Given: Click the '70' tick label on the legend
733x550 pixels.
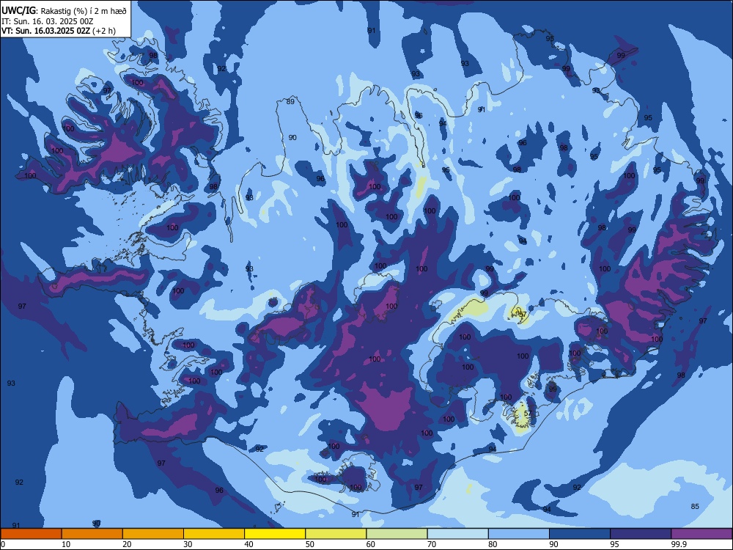Looking at the screenshot, I should pos(432,544).
